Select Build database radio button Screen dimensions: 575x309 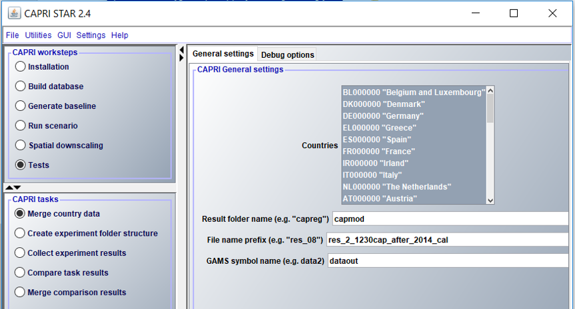(x=21, y=86)
